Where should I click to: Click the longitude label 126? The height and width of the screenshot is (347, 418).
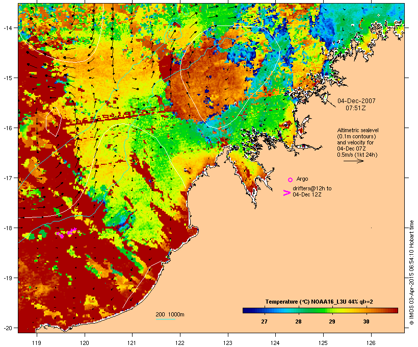click(x=371, y=343)
